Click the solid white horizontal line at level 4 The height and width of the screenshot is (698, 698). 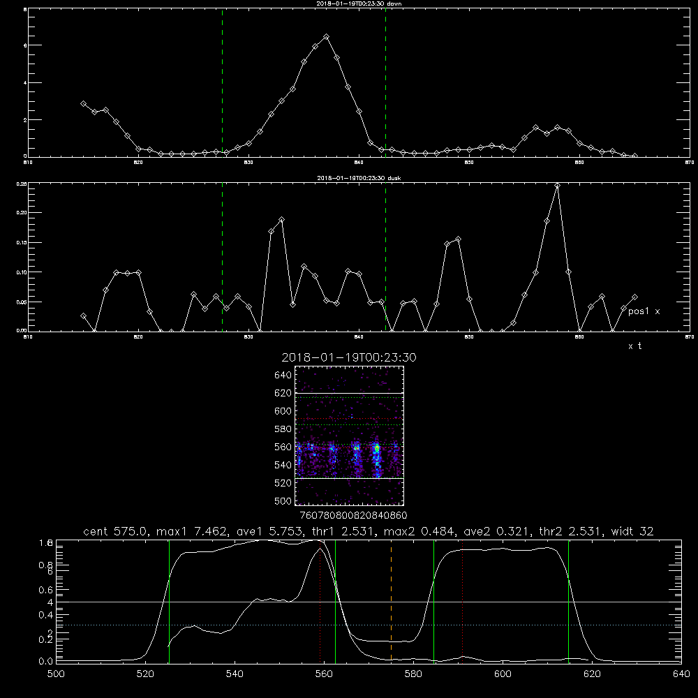[x=369, y=602]
